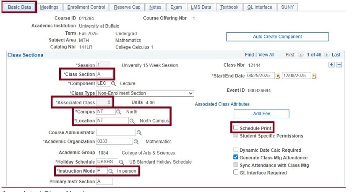
Task: Open the Associated Class Attributes link
Action: [222, 105]
